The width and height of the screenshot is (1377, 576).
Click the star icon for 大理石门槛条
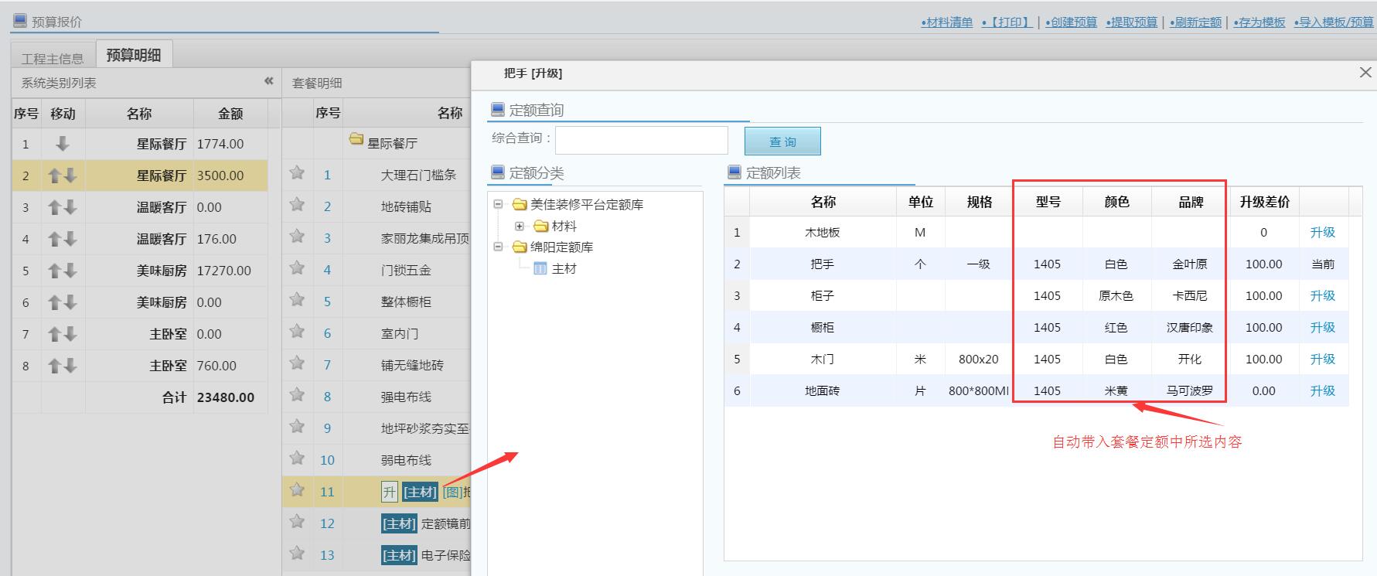pos(297,173)
